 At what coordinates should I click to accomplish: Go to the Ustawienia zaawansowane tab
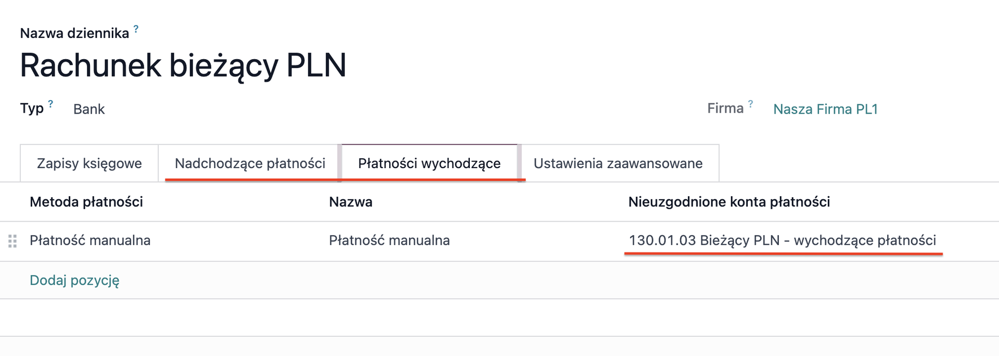click(618, 163)
